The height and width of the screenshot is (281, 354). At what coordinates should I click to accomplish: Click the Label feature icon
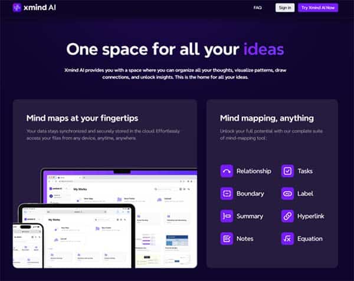[287, 194]
